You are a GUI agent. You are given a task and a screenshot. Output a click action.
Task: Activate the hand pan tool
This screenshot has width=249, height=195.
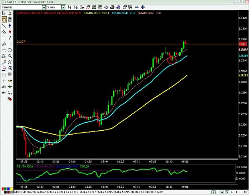pos(4,20)
